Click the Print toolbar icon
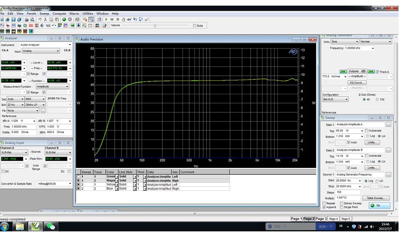The width and height of the screenshot is (401, 235). coord(26,19)
